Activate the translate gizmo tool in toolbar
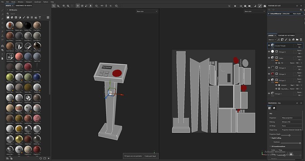The height and width of the screenshot is (161, 305). click(x=78, y=6)
